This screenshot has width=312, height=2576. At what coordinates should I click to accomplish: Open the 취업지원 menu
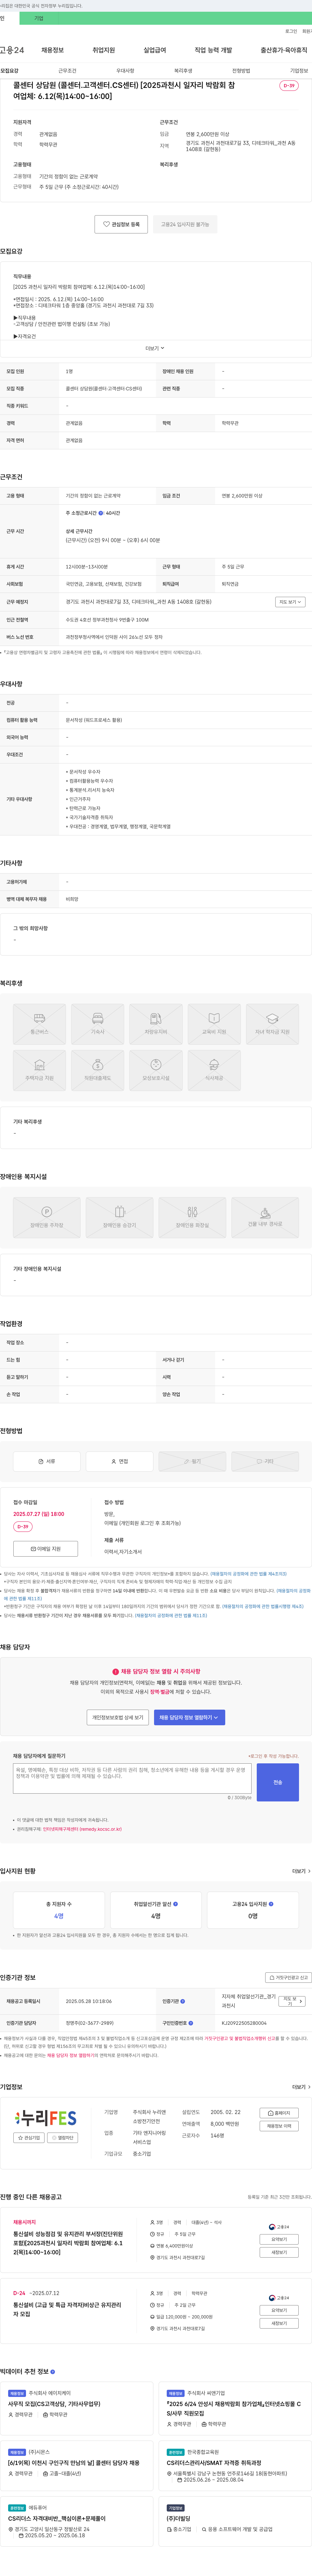click(104, 50)
